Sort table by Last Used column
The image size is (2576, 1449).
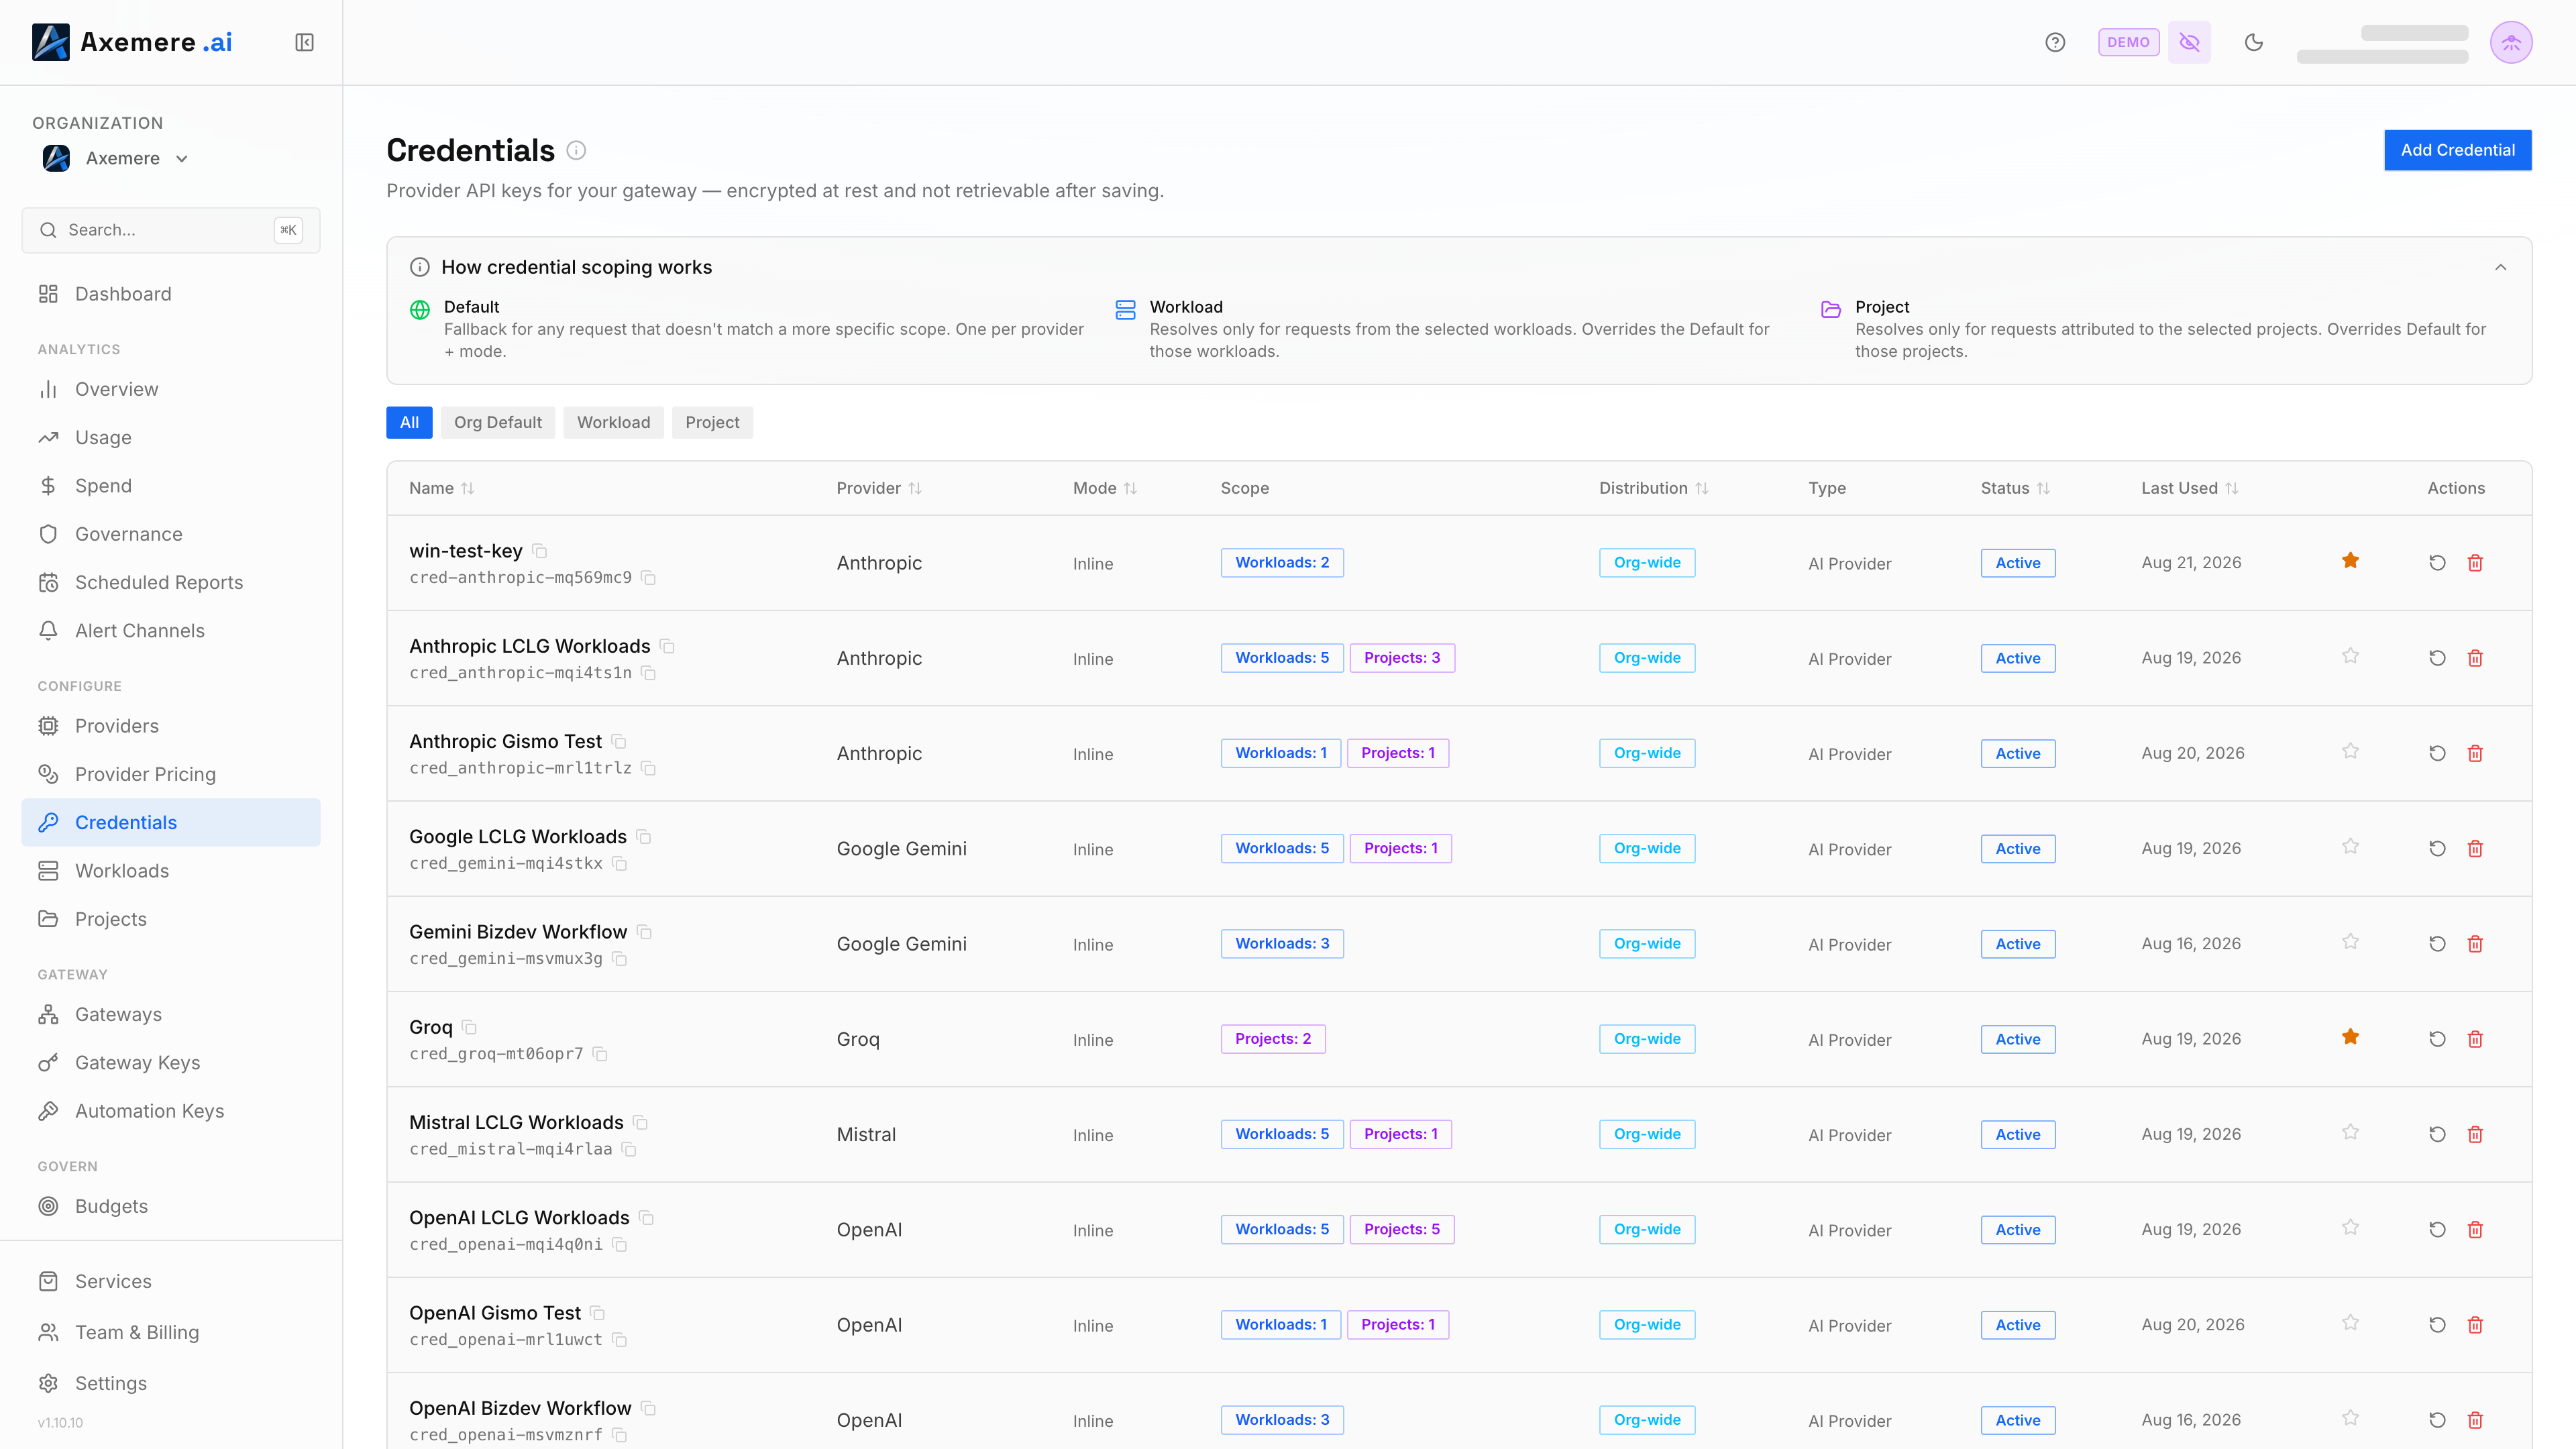[x=2190, y=488]
